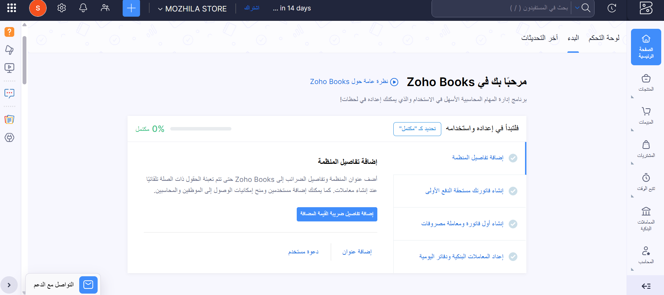The width and height of the screenshot is (664, 295).
Task: Collapse the right sidebar with arrow icon
Action: coord(646,286)
